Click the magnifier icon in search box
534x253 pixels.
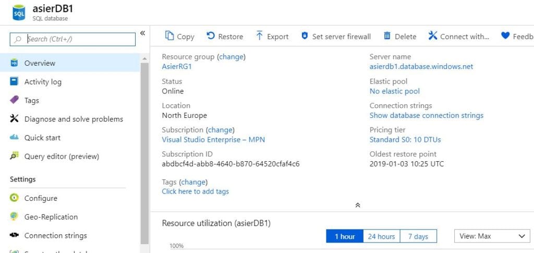pos(17,39)
